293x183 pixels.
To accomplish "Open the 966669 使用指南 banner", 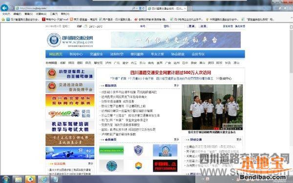I will 70,114.
